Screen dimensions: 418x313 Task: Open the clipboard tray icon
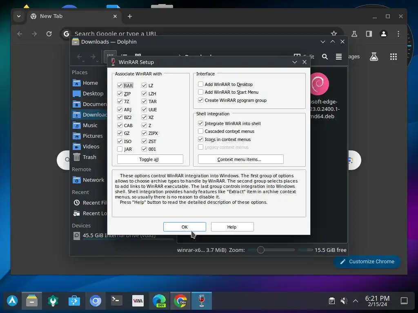point(331,301)
